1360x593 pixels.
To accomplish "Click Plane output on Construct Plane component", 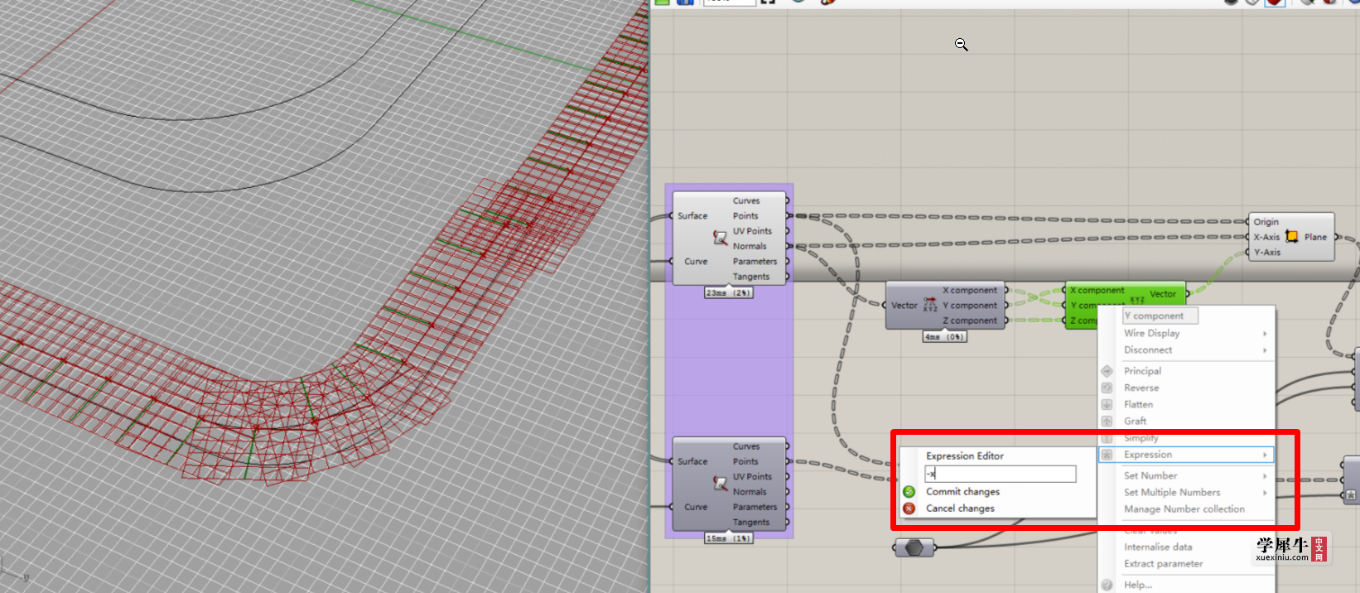I will 1315,237.
